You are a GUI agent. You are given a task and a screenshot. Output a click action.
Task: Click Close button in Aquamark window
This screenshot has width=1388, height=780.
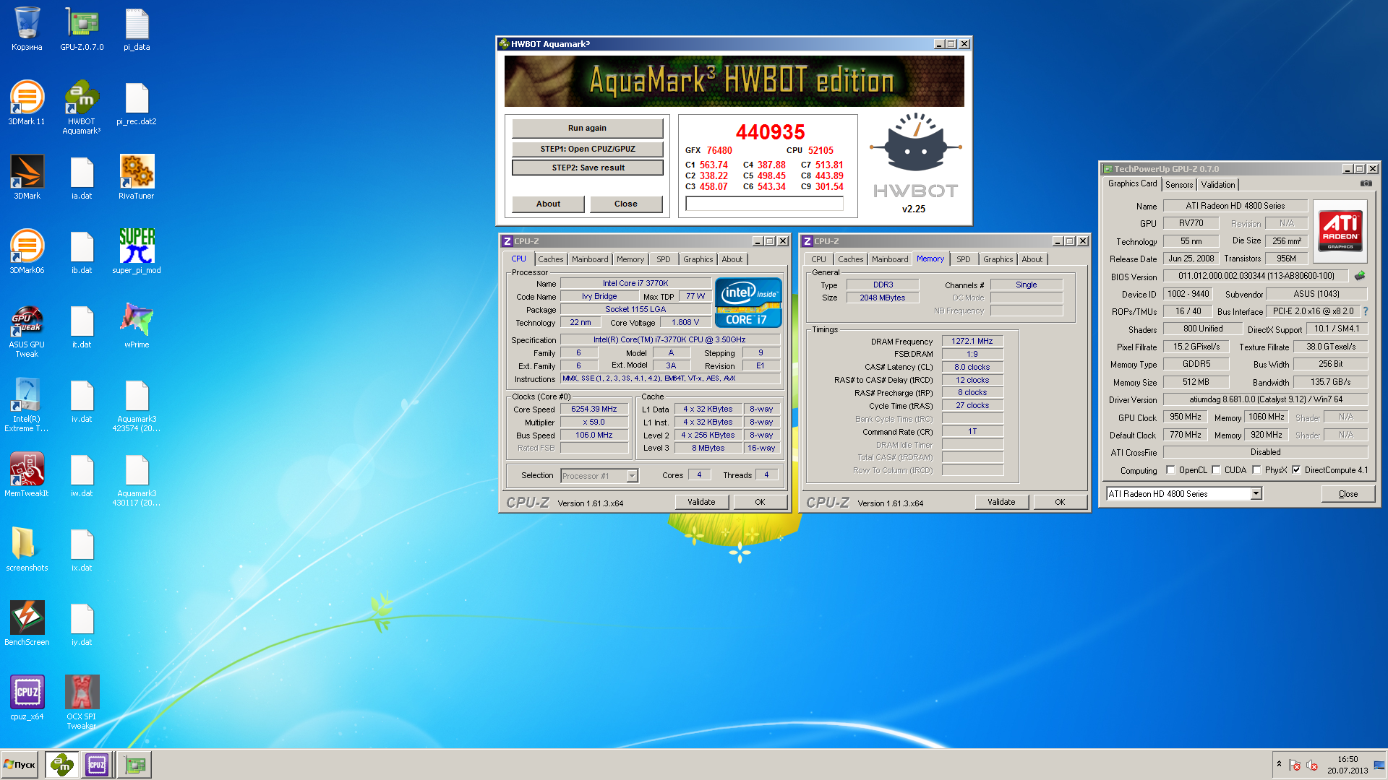[626, 204]
